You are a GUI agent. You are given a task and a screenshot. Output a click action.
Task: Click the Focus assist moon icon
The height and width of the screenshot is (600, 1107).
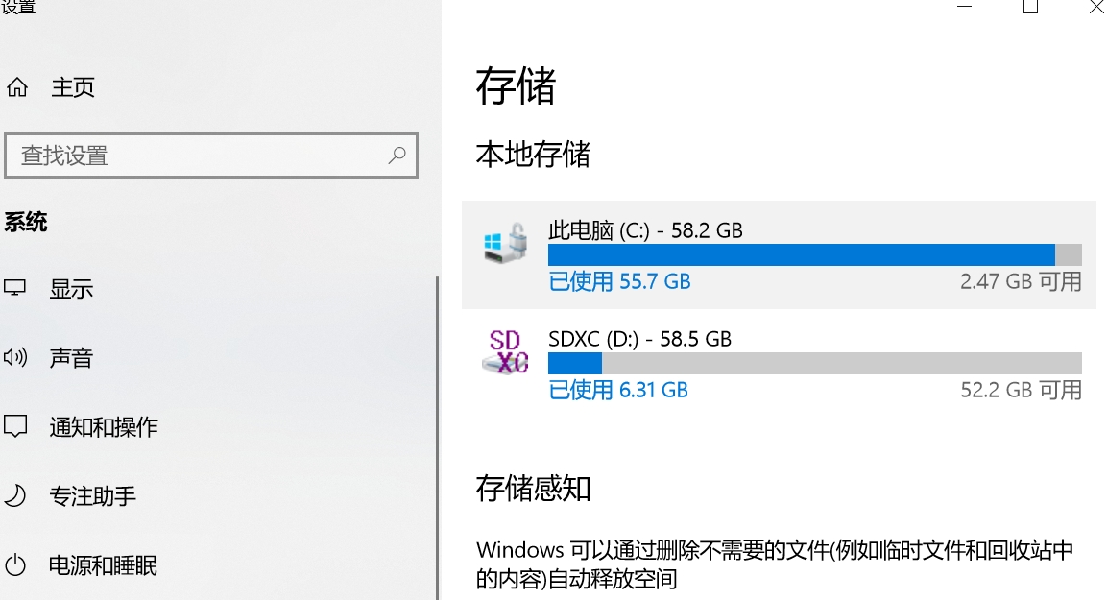coord(15,495)
